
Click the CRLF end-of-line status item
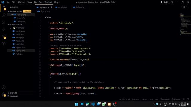click(x=151, y=99)
